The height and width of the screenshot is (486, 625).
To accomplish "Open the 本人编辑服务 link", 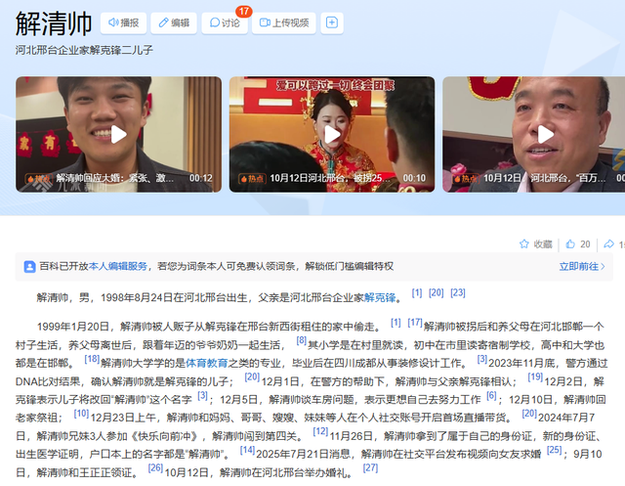I will point(118,266).
